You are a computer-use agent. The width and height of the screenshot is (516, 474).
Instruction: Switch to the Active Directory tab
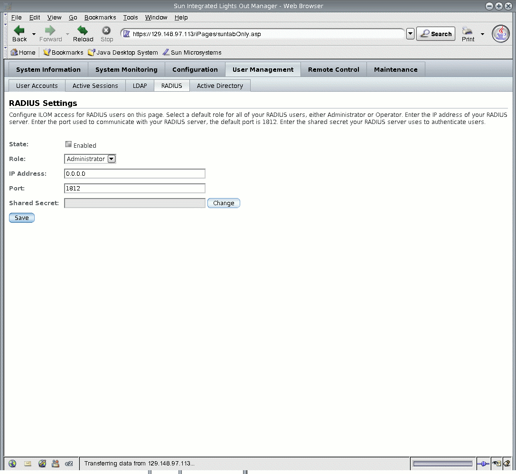pyautogui.click(x=220, y=85)
